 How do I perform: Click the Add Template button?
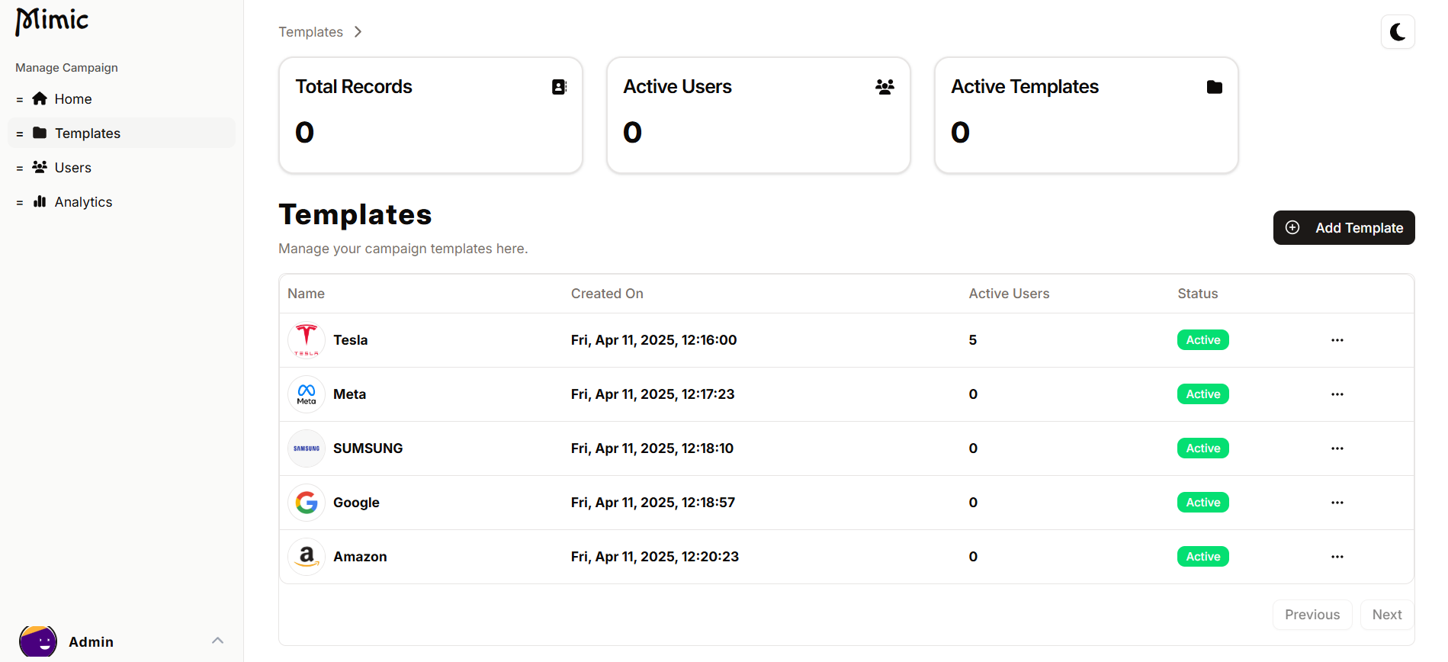(x=1344, y=228)
